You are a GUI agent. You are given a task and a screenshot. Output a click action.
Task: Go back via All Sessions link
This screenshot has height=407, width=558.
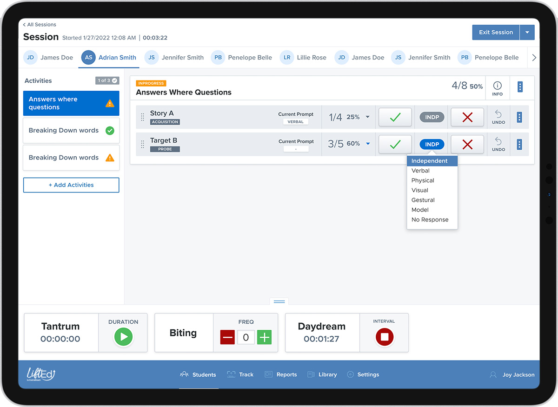point(40,25)
